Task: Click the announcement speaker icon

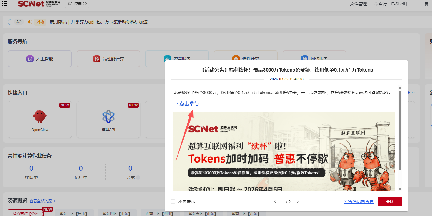Action: click(x=30, y=22)
